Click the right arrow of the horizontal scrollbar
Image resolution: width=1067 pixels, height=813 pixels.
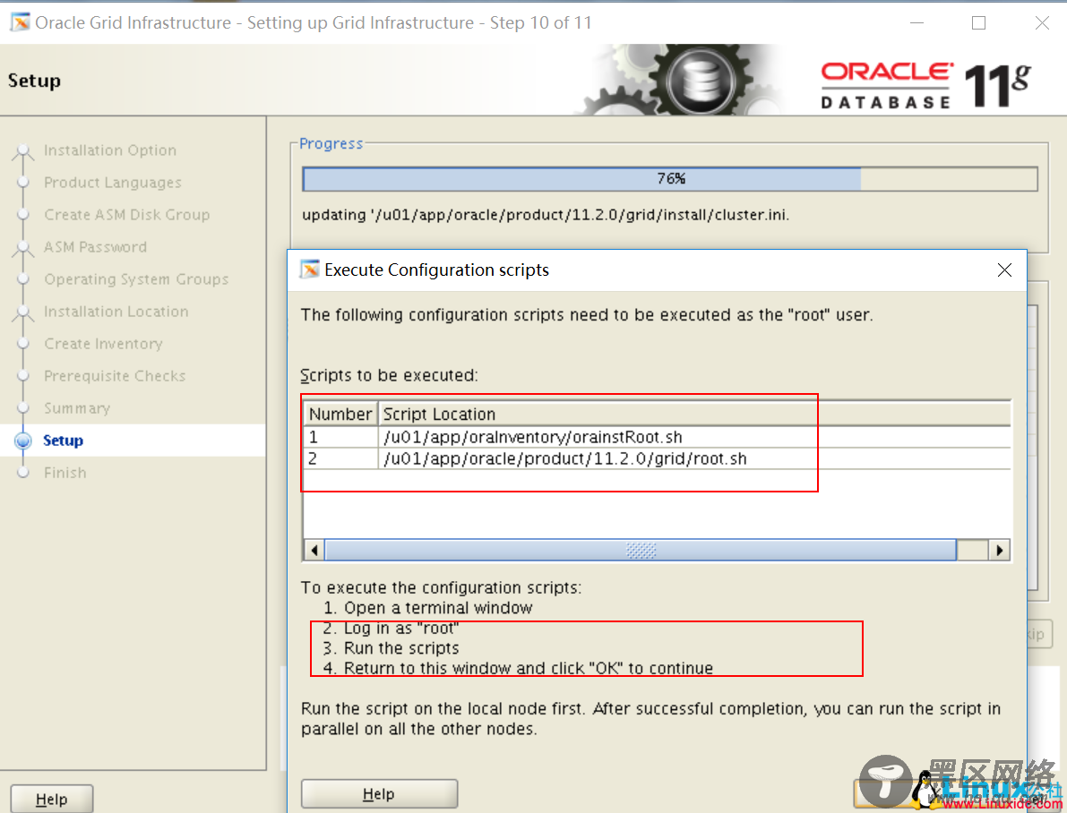999,550
